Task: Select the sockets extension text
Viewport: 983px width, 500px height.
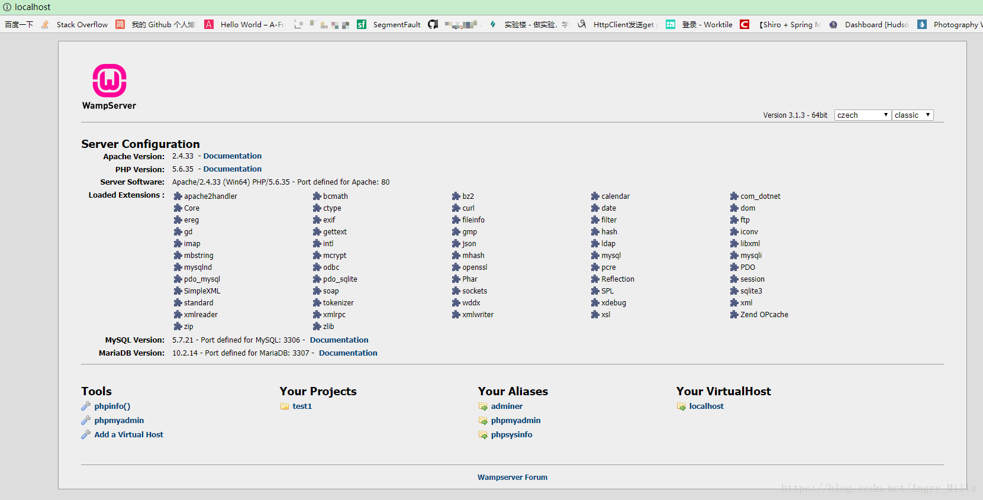Action: point(475,291)
